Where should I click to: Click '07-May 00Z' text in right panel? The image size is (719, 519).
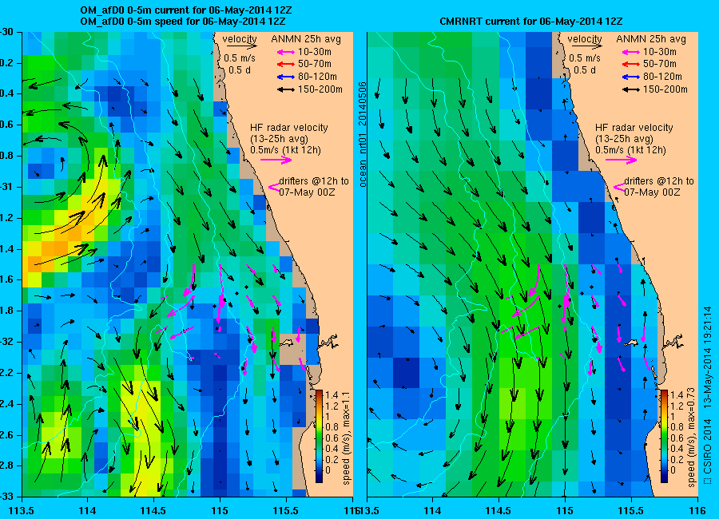(x=652, y=192)
